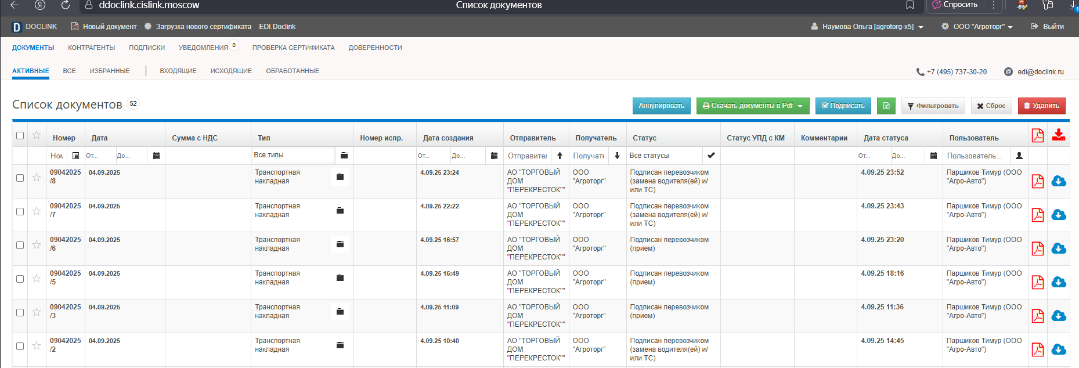
Task: Download PDF for document 09042025/6
Action: (x=1037, y=248)
